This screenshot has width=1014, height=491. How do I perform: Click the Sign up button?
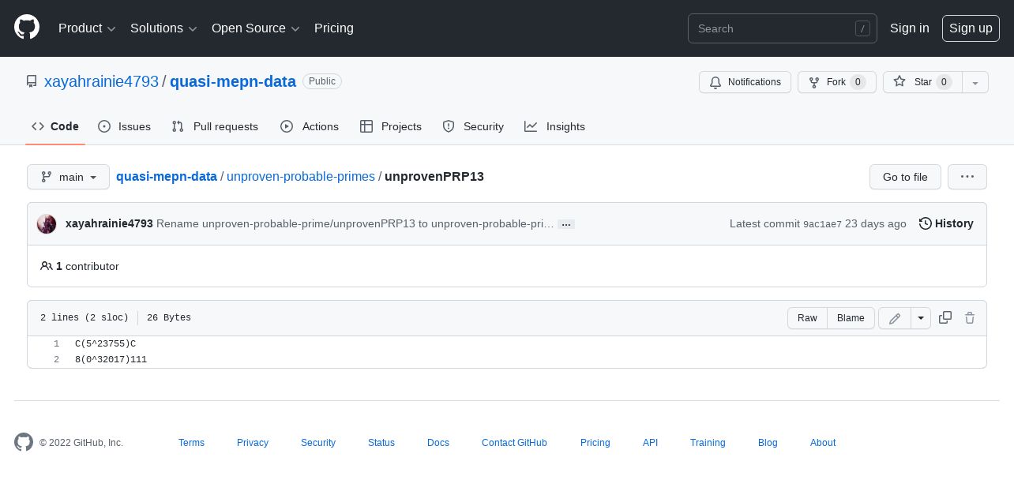971,28
